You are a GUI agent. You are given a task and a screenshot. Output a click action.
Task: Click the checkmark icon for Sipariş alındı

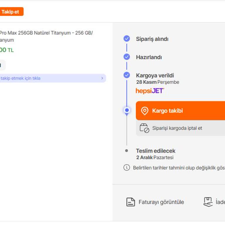(127, 39)
